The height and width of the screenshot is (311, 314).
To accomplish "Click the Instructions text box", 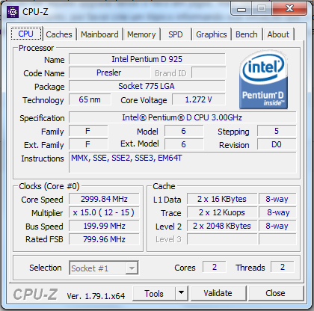I will (182, 162).
